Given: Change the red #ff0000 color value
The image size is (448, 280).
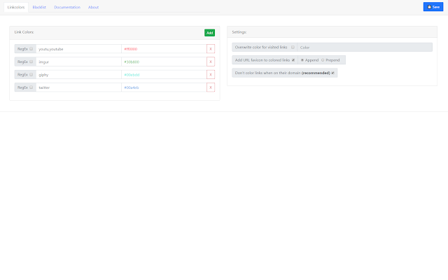Looking at the screenshot, I should click(x=164, y=49).
